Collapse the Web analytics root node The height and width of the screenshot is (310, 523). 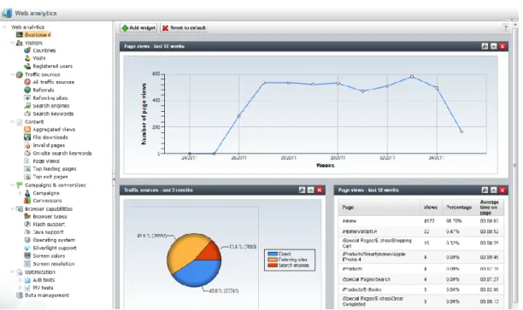[4, 27]
